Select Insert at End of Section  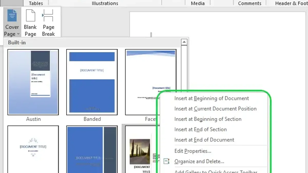(x=200, y=129)
